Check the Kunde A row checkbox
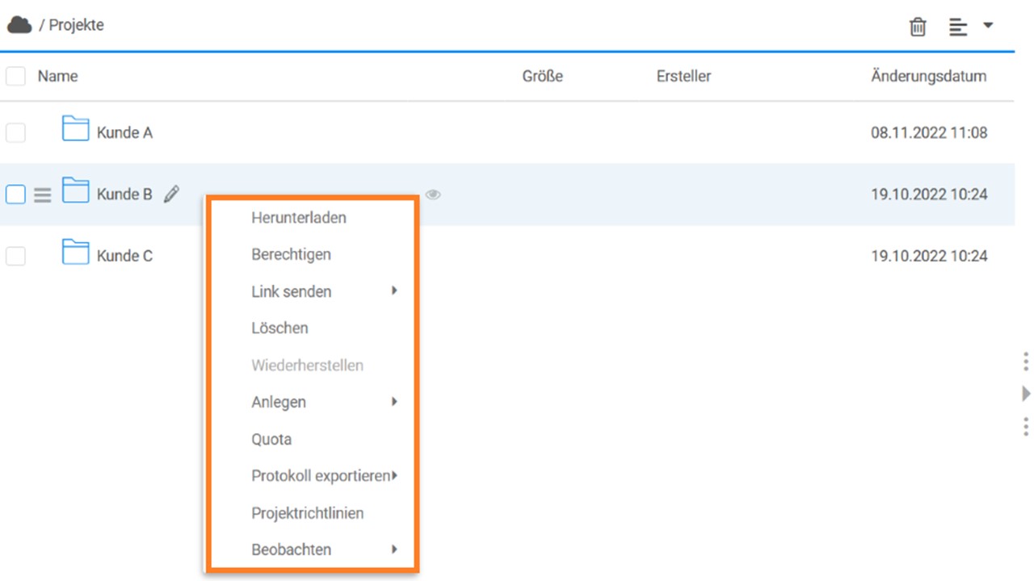The width and height of the screenshot is (1034, 581). pos(15,133)
